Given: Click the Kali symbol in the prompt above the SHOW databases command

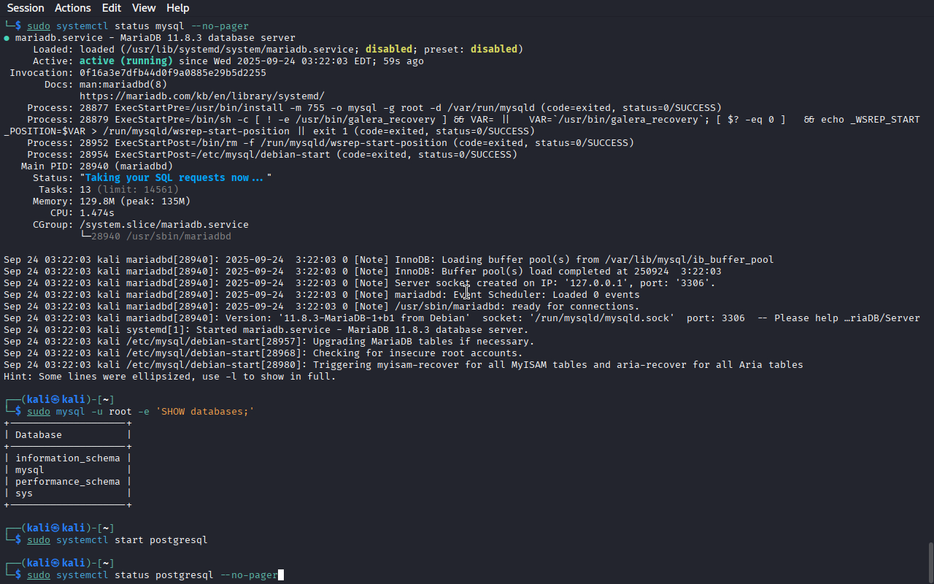Looking at the screenshot, I should coord(55,399).
